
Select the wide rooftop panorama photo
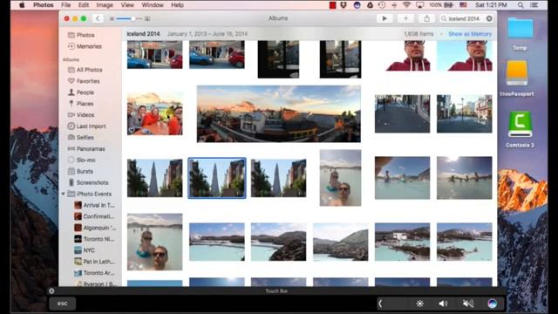[279, 113]
